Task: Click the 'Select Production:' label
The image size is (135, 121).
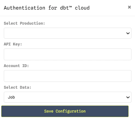Action: click(x=24, y=23)
